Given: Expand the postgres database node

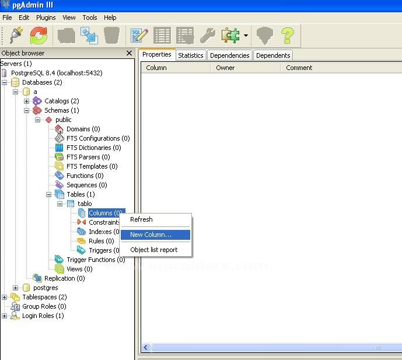Looking at the screenshot, I should coord(15,288).
